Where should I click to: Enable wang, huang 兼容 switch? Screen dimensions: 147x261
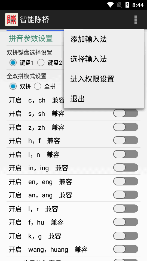click(126, 249)
